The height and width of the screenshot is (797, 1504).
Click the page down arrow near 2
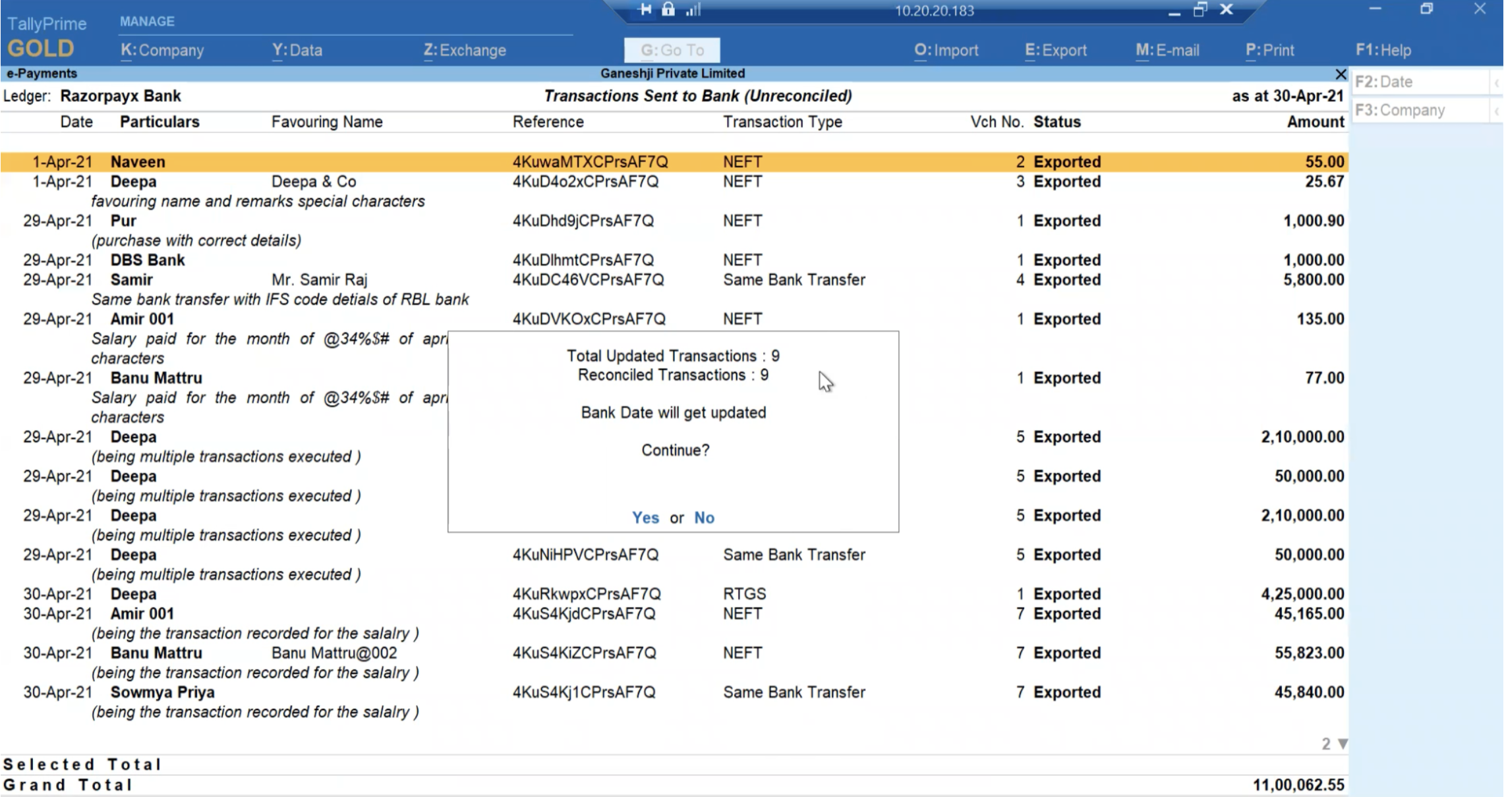click(x=1343, y=744)
